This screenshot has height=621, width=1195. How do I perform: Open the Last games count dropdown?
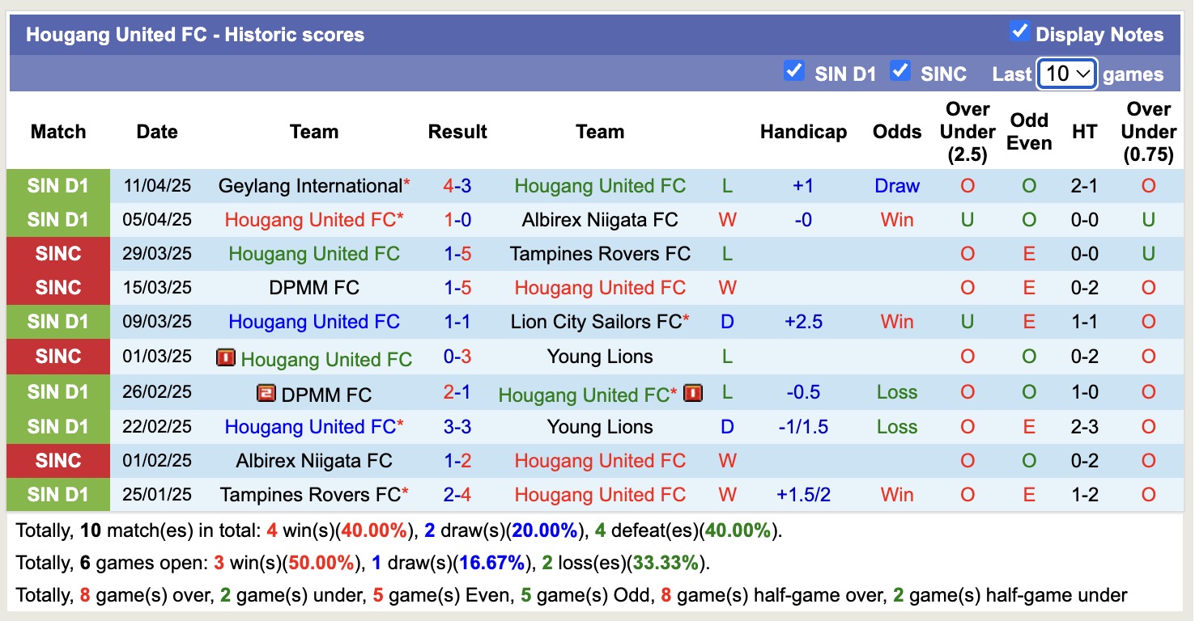(x=1066, y=74)
